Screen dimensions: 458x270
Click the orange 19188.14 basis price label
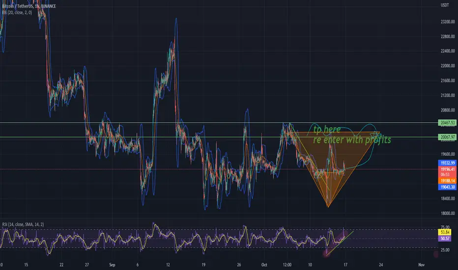[x=447, y=181]
